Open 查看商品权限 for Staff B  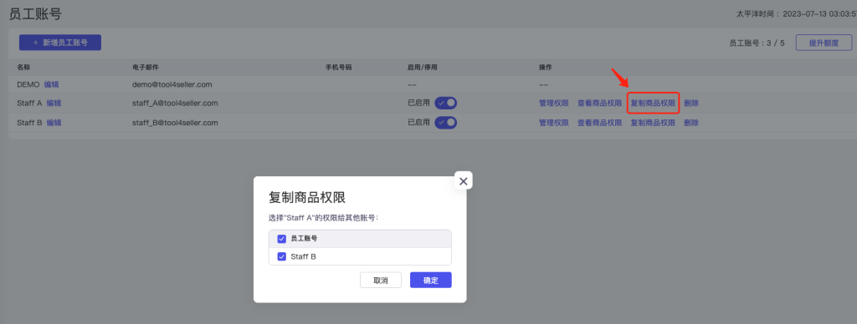click(x=599, y=123)
